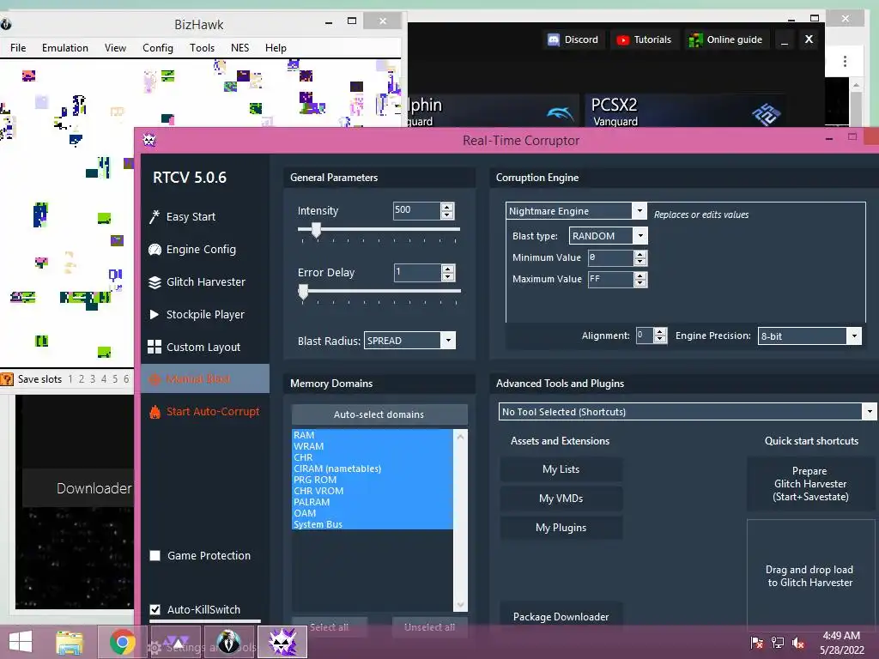Click the Online guide icon
Image resolution: width=879 pixels, height=659 pixels.
pyautogui.click(x=695, y=39)
